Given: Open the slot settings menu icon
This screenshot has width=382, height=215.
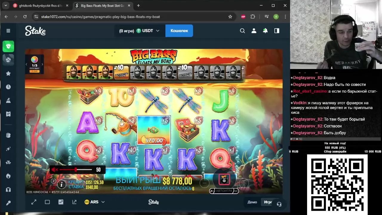Looking at the screenshot, I should pos(53,181).
